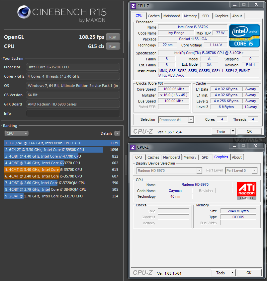Open Memory tab in bottom CPU-Z window
This screenshot has height=281, width=267.
(x=190, y=157)
